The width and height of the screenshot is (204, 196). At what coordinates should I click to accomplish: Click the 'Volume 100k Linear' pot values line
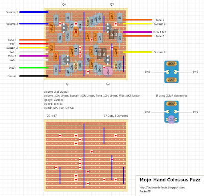coord(92,96)
